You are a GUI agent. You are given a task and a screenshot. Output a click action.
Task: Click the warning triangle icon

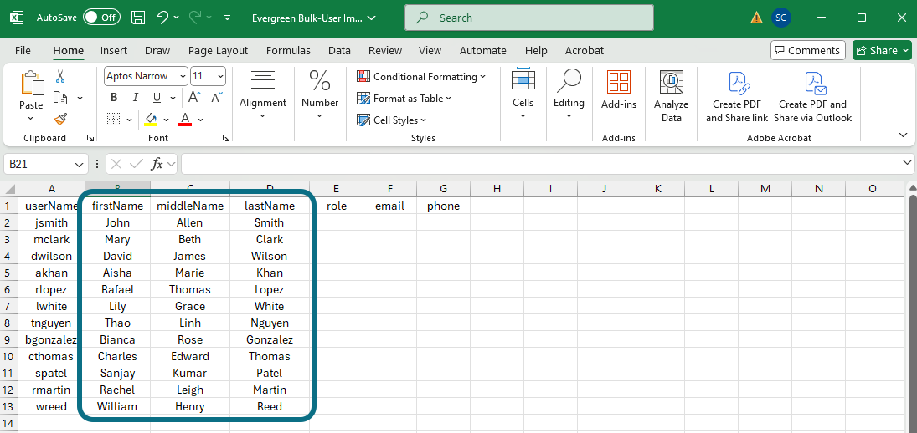tap(757, 18)
